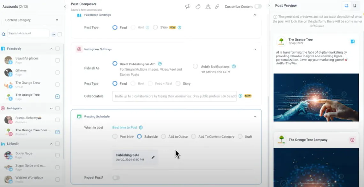Viewport: 364px width, 187px height.
Task: Click Beautiful places account avatar
Action: pos(8,60)
